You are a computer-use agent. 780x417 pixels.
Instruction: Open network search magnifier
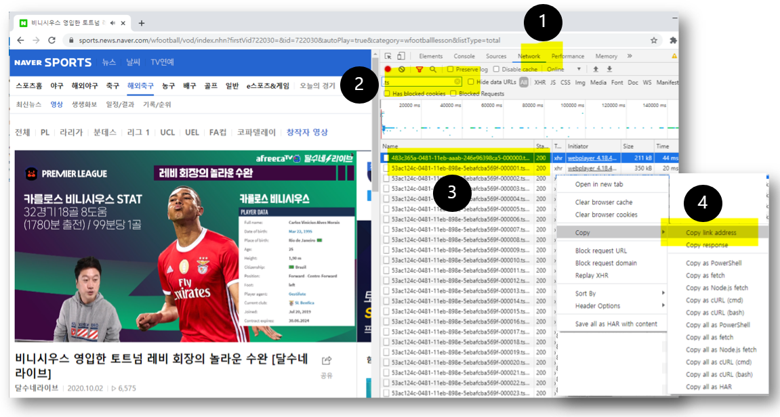click(x=433, y=69)
